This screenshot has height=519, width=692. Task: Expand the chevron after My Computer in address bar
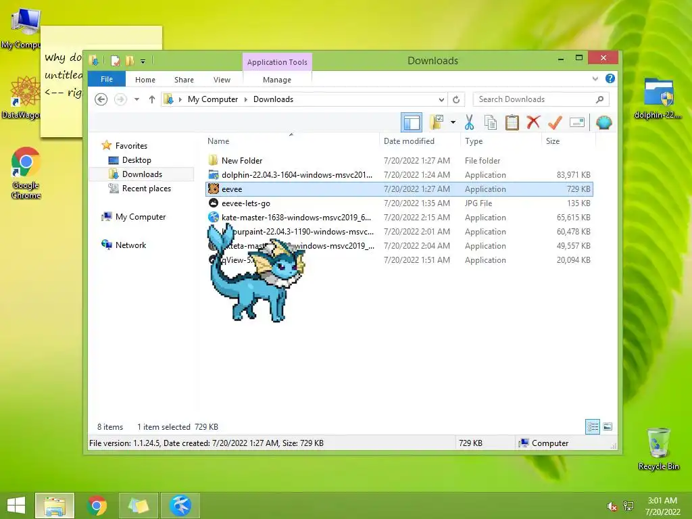point(246,99)
